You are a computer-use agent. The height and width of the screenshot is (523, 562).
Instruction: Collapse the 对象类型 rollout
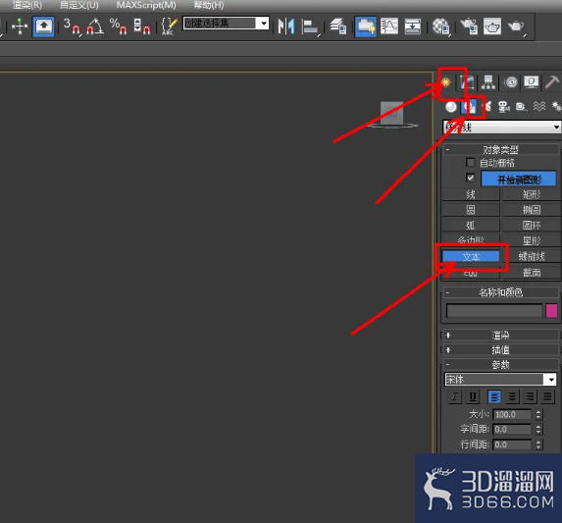(501, 149)
